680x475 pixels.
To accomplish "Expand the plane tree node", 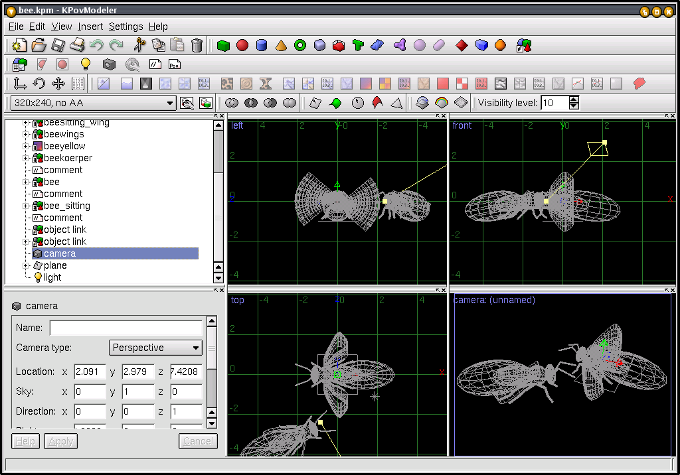I will (27, 265).
